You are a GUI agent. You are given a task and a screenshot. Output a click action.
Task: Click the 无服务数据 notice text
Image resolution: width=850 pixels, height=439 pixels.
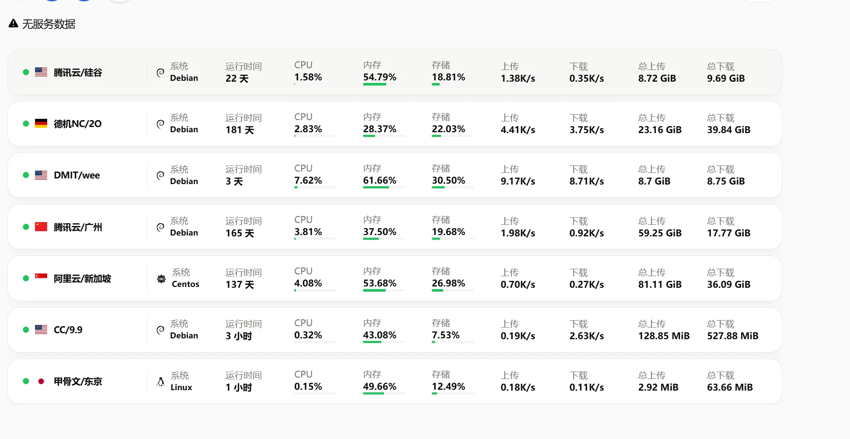(x=48, y=24)
